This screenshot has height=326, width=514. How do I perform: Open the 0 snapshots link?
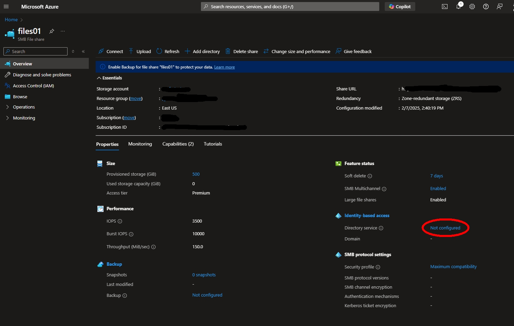coord(204,275)
